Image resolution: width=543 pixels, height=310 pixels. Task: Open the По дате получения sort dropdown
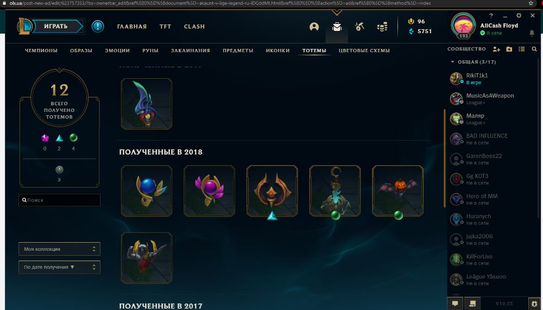coord(59,268)
